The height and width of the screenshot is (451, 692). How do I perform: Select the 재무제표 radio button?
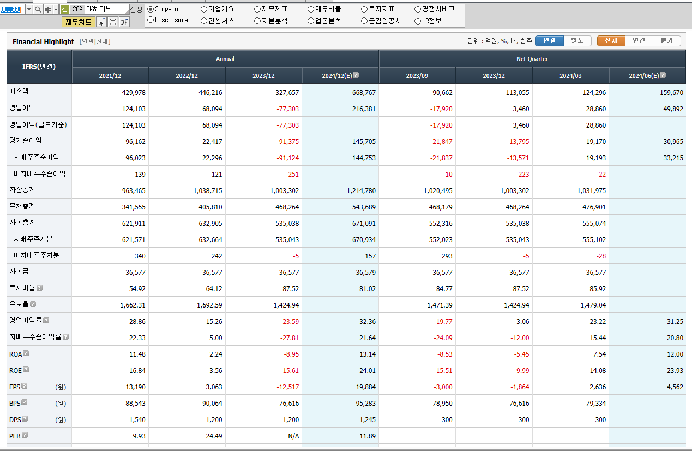257,9
